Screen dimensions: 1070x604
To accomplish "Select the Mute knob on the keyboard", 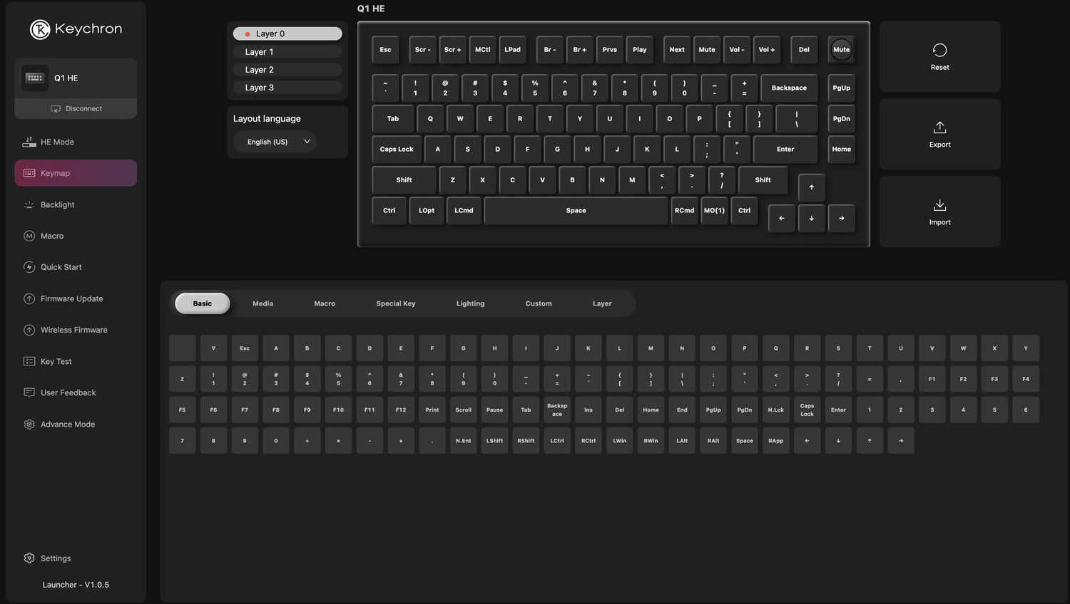I will coord(841,50).
